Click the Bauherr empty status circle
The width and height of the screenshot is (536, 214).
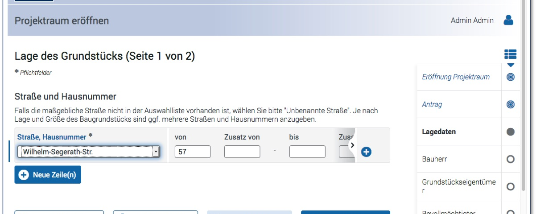coord(511,159)
